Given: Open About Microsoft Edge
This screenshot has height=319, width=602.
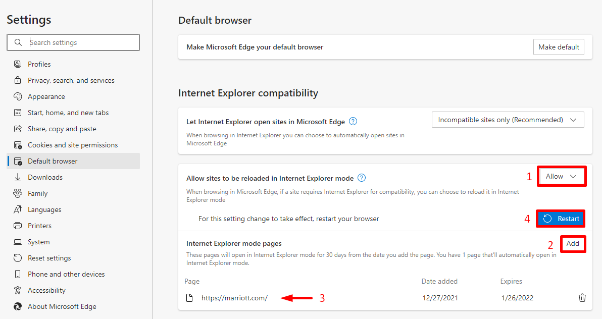Looking at the screenshot, I should (73, 306).
